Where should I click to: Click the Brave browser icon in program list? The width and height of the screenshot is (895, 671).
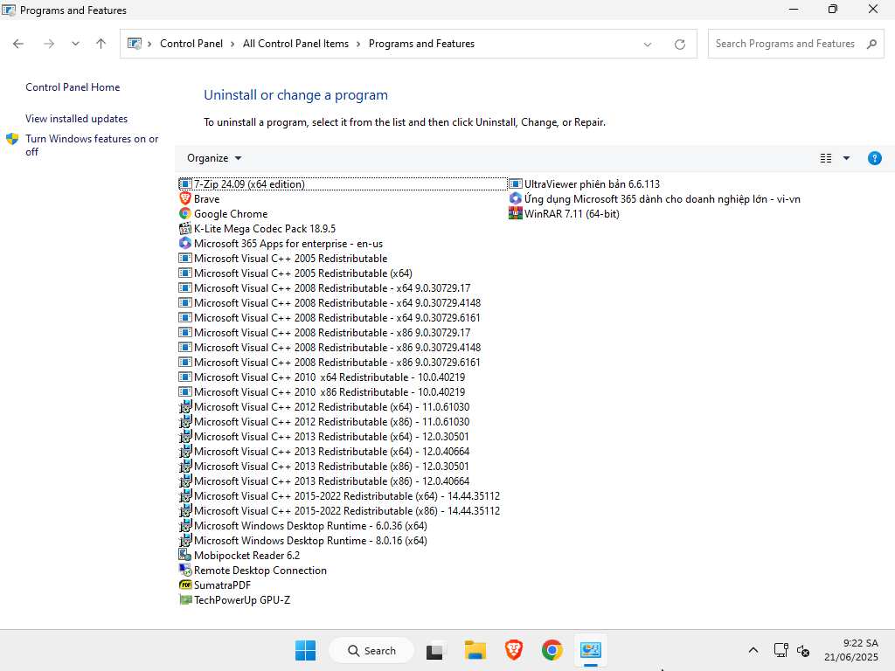point(185,199)
